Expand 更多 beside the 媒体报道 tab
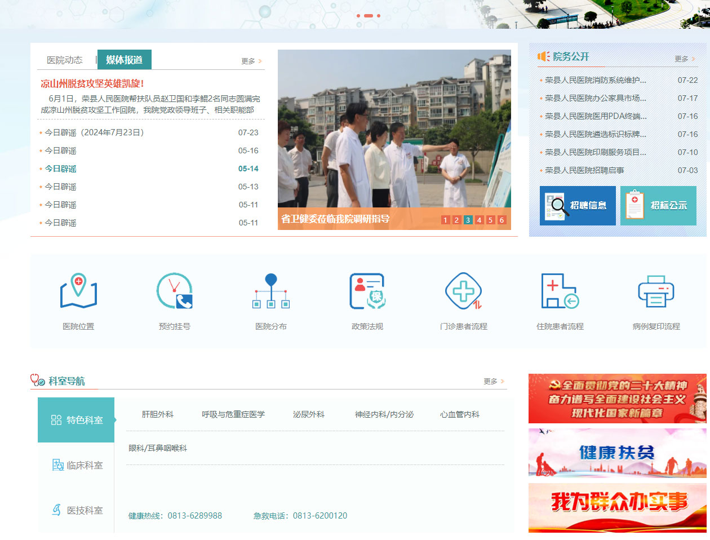This screenshot has width=710, height=540. [252, 61]
